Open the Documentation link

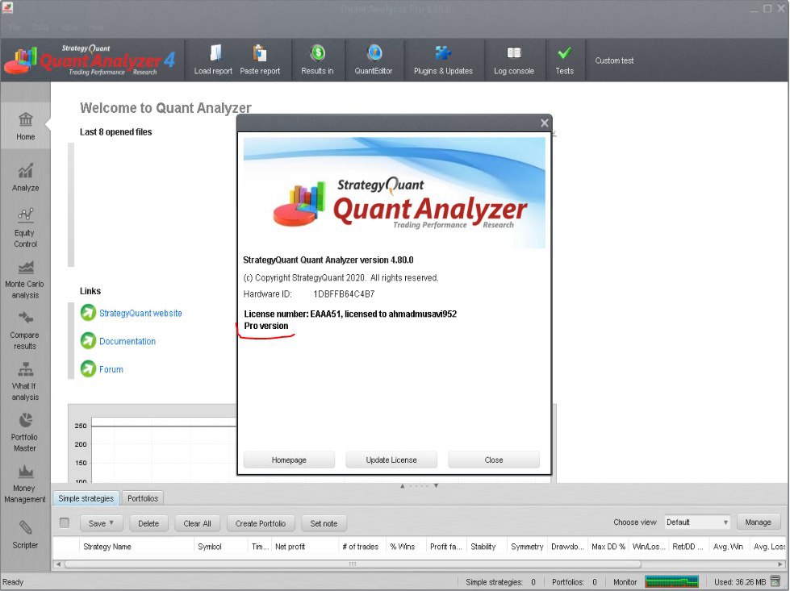tap(127, 341)
